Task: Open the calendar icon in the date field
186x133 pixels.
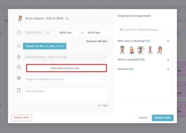Action: pos(48,33)
